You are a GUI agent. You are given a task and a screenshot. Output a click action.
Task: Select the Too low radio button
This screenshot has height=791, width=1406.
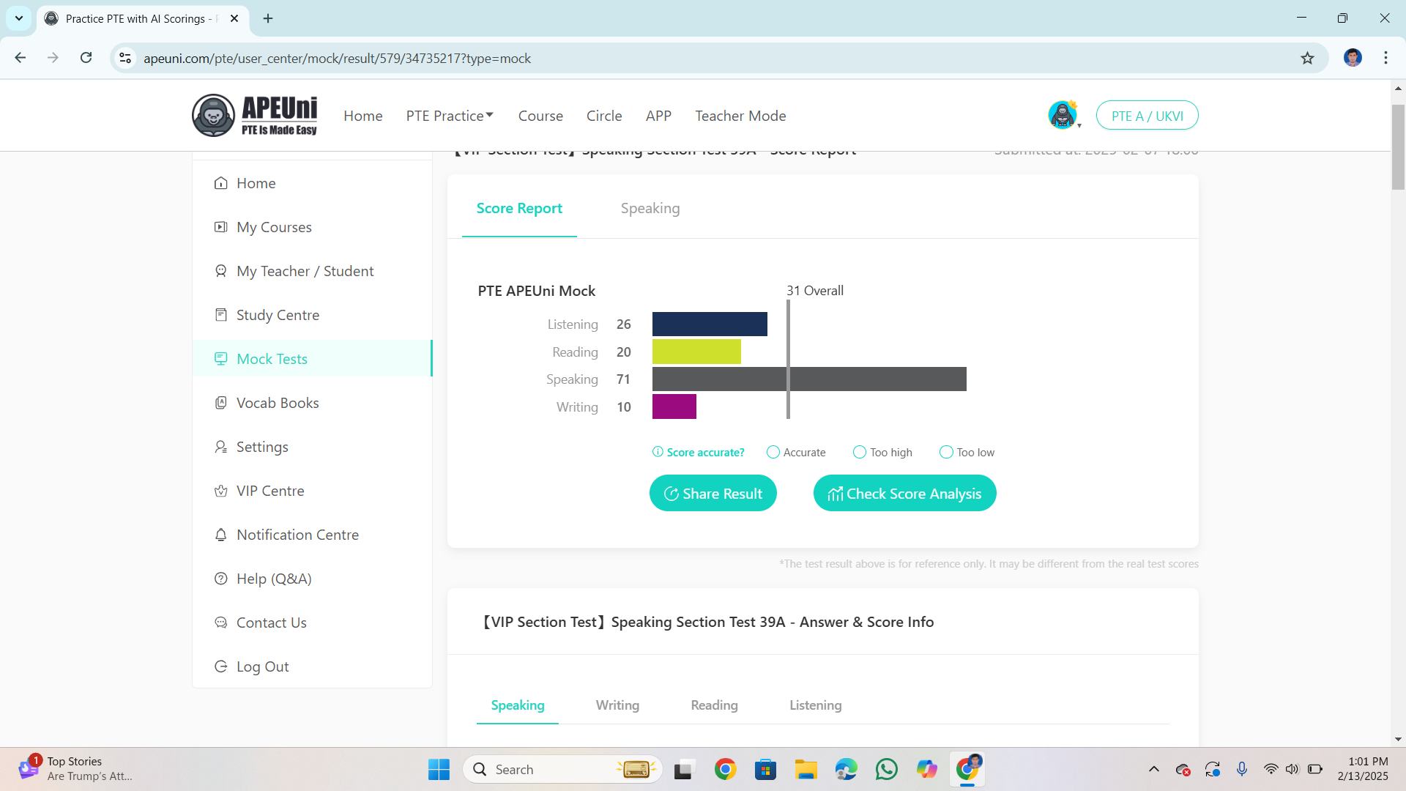946,452
